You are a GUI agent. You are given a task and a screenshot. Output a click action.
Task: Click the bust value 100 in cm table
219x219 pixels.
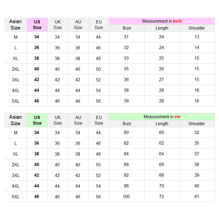(x=126, y=197)
